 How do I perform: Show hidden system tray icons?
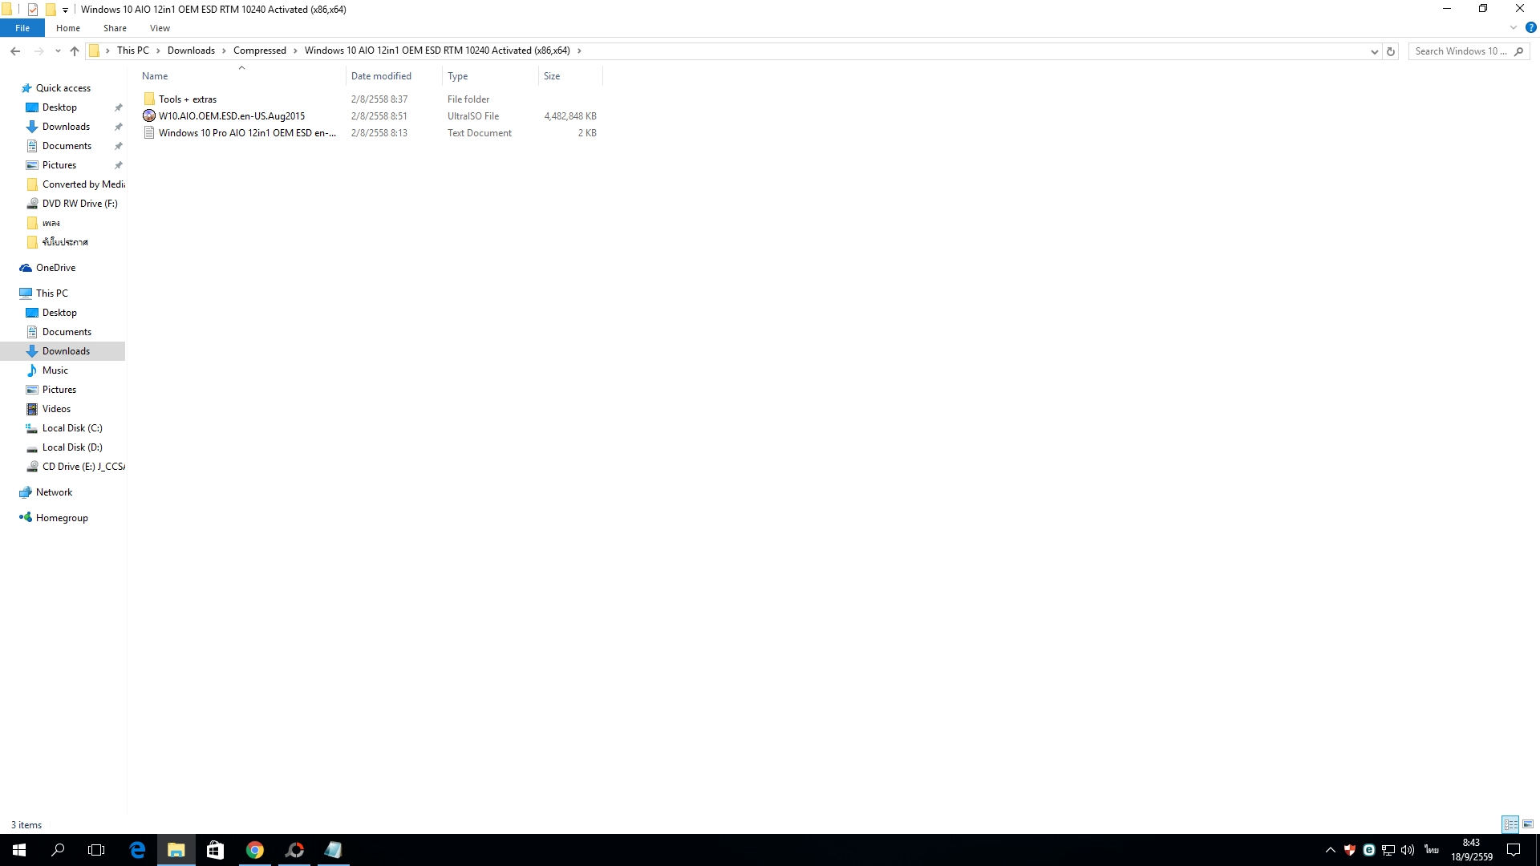click(1330, 850)
